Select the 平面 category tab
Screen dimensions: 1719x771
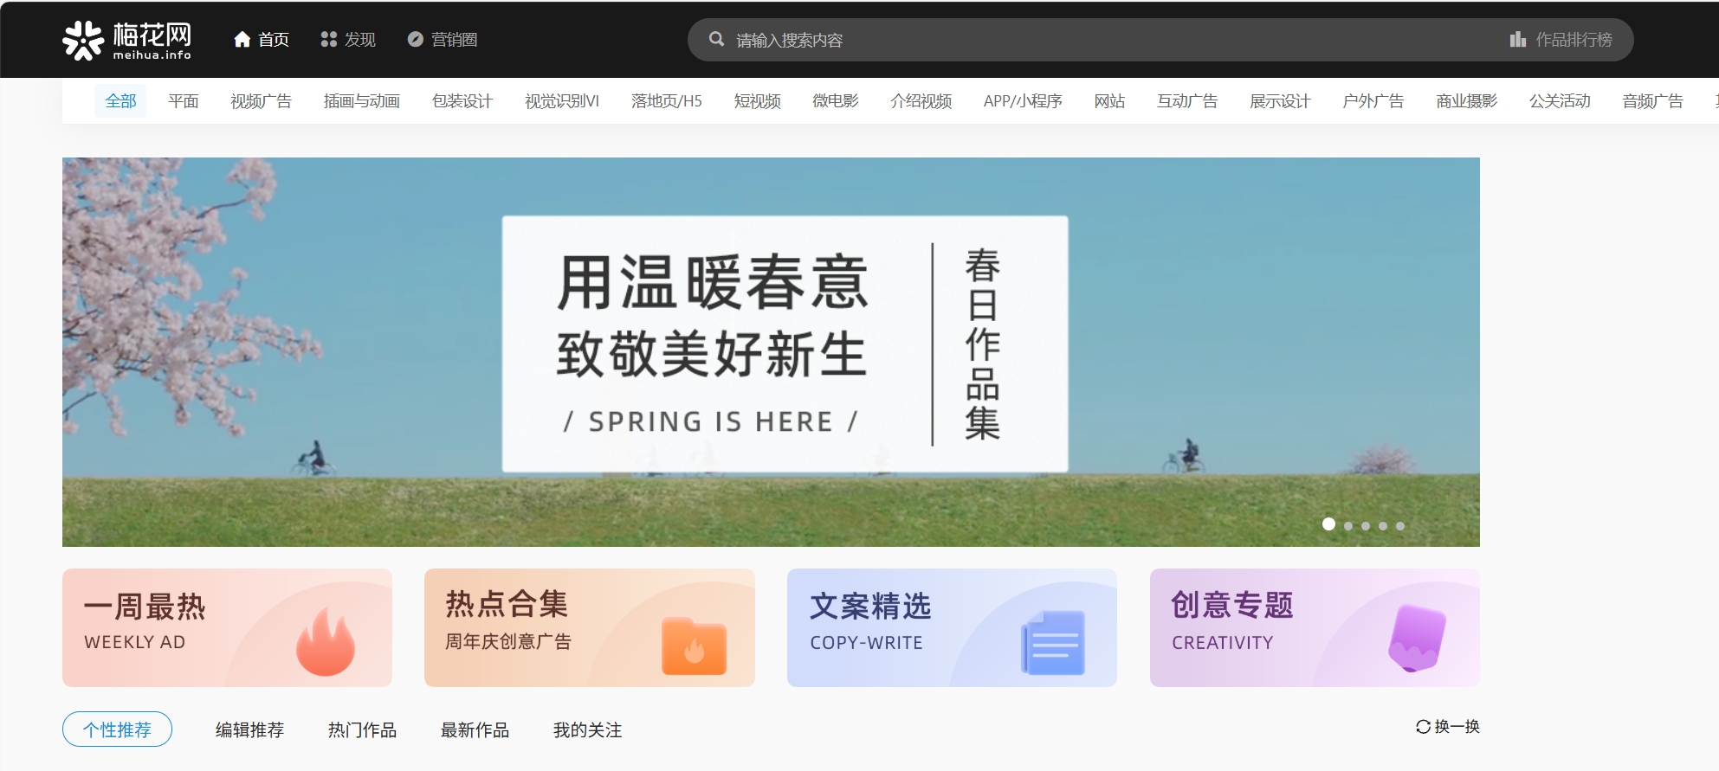coord(184,101)
